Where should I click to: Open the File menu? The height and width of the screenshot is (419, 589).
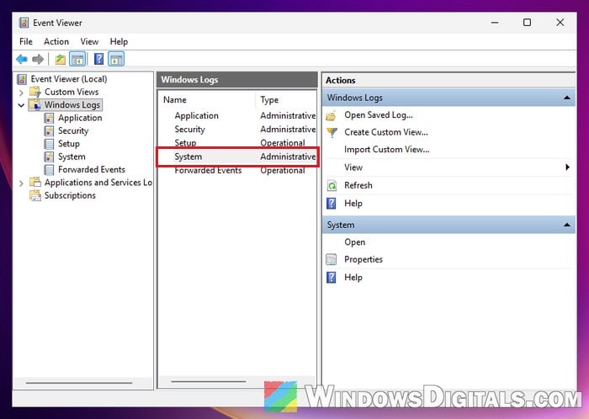pyautogui.click(x=26, y=41)
